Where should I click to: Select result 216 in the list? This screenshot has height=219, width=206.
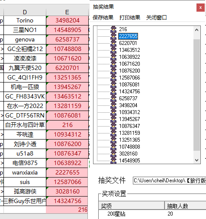[123, 29]
